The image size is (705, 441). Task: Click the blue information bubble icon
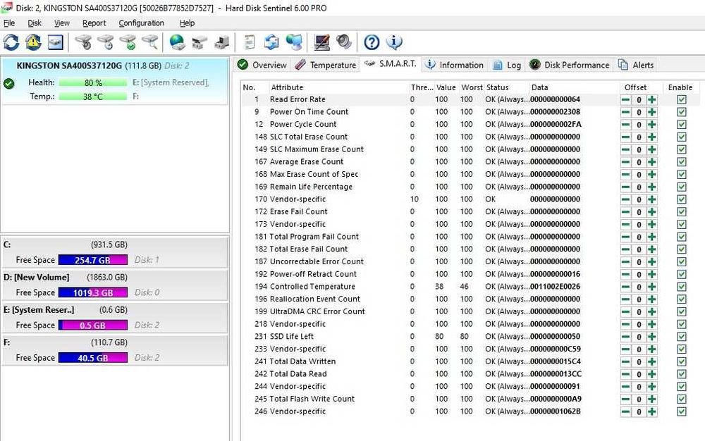point(394,43)
